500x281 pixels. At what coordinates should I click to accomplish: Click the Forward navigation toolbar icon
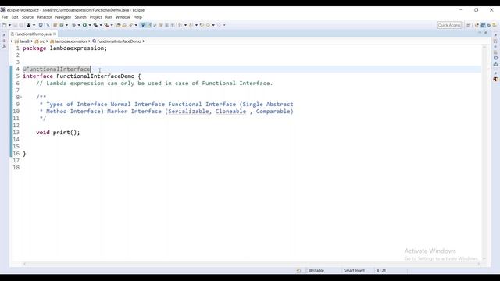(219, 25)
